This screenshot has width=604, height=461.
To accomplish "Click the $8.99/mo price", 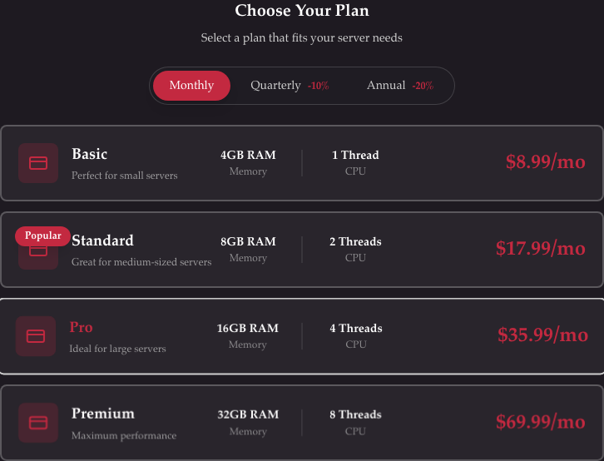I will click(546, 162).
